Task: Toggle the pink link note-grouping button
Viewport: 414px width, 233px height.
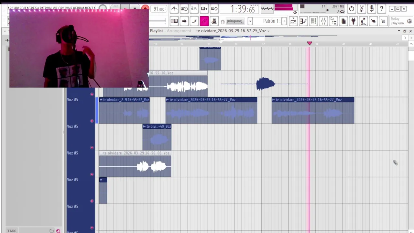Action: [204, 21]
